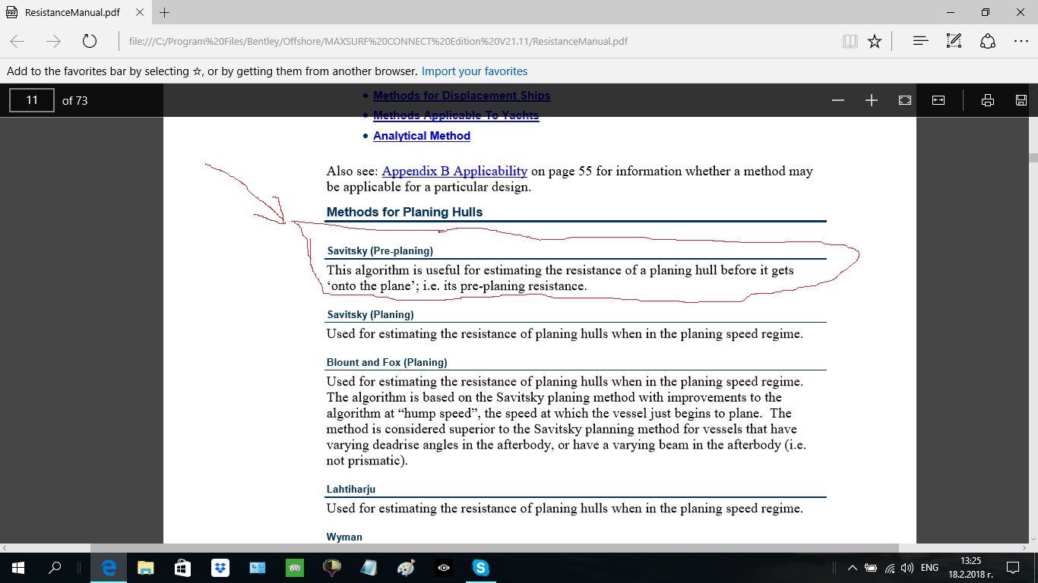Open the Edge Hub panel
1038x583 pixels.
click(x=921, y=41)
